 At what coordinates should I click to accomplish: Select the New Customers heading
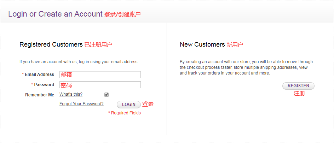(x=202, y=44)
